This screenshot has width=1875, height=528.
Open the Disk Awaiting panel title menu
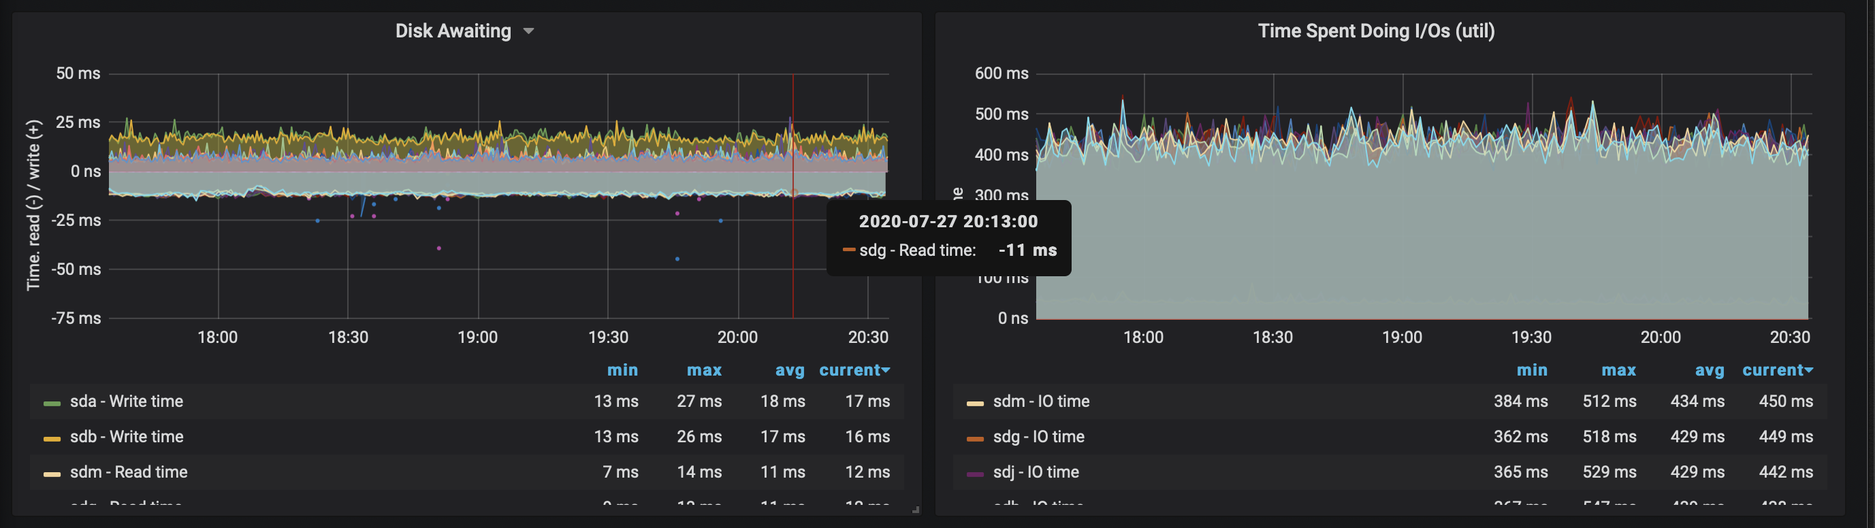tap(464, 31)
